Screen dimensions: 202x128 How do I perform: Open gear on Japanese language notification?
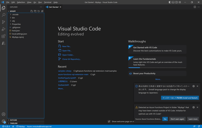pyautogui.click(x=193, y=86)
